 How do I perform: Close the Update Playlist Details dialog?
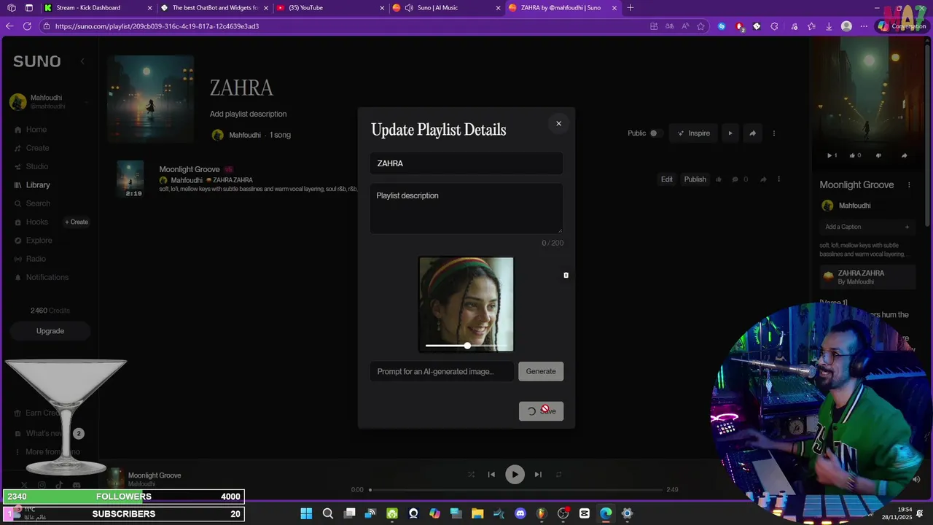pyautogui.click(x=559, y=123)
